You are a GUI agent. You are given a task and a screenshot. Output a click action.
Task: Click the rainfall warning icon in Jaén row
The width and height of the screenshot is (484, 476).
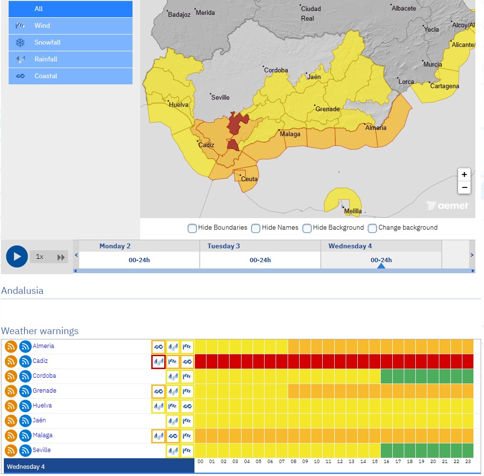pyautogui.click(x=173, y=421)
